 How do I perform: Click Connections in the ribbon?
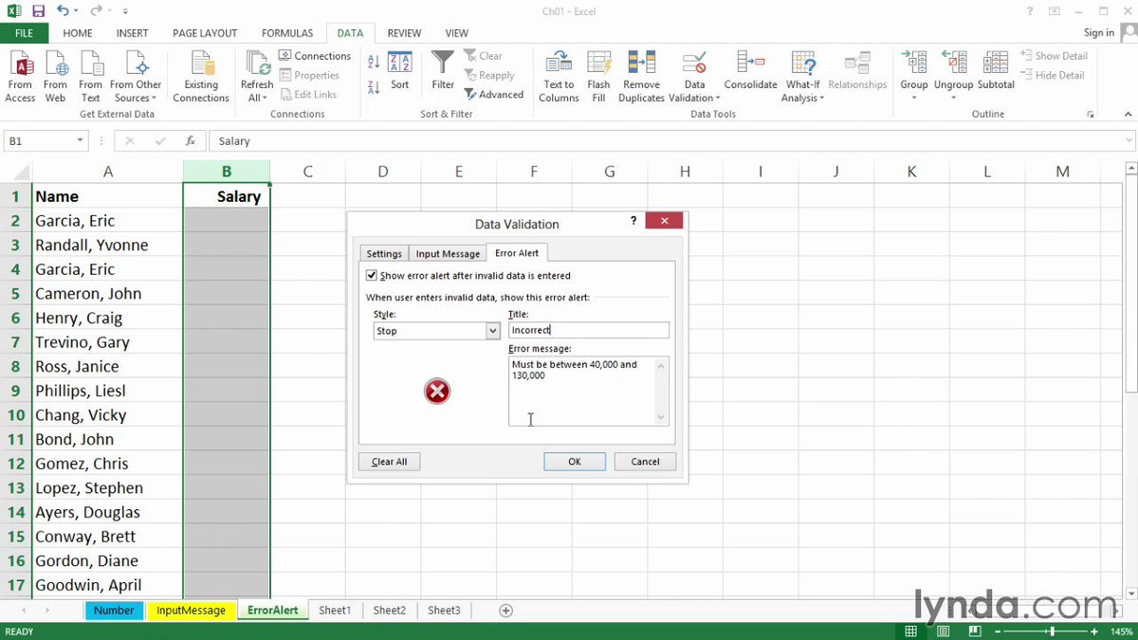pos(315,56)
